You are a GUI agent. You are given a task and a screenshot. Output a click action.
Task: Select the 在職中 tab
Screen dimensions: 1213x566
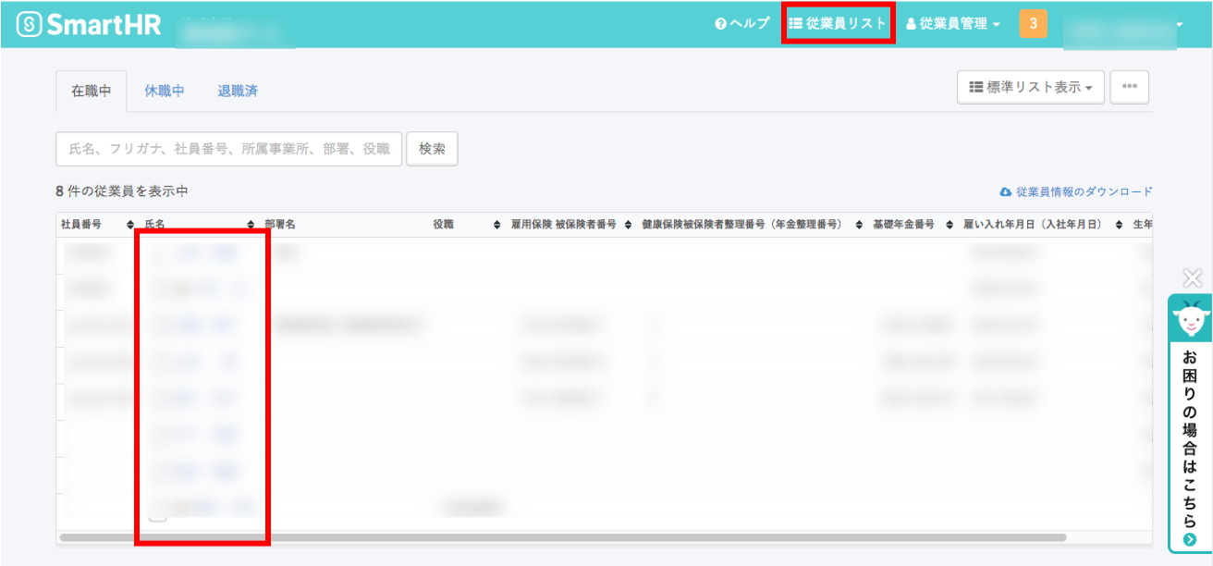tap(92, 91)
